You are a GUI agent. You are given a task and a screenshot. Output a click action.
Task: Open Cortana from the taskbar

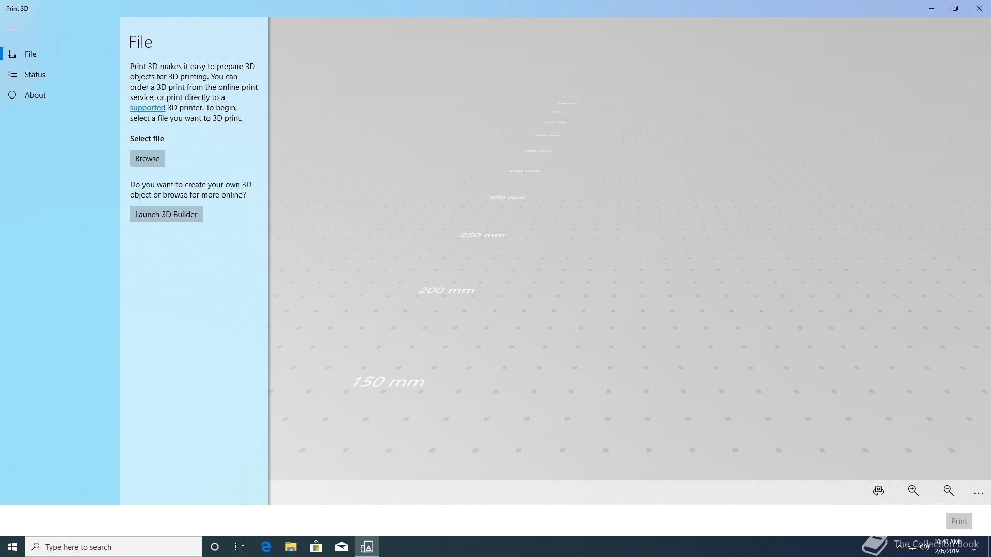coord(215,547)
